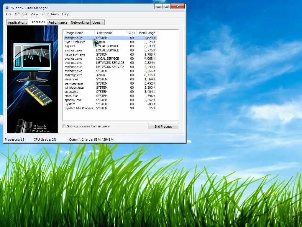Open the View menu
Screen dimensions: 302x227
pyautogui.click(x=34, y=14)
